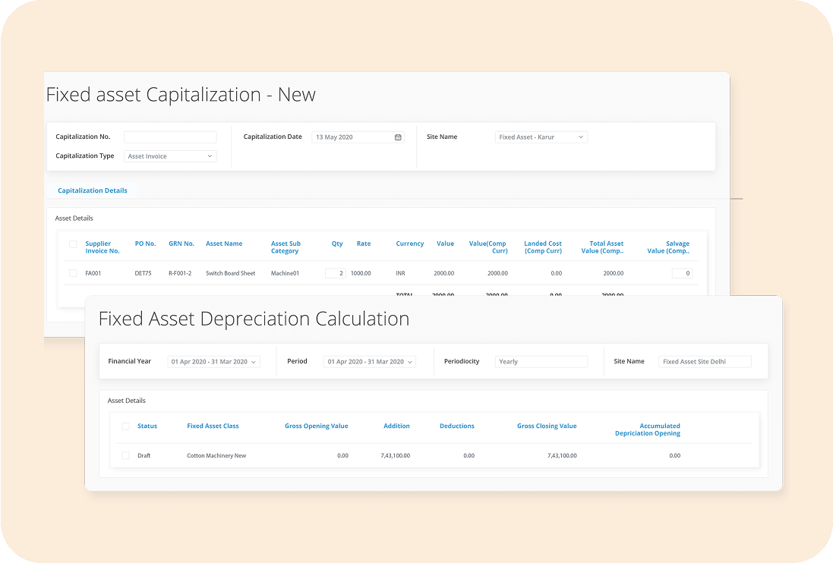Open the Capitalization Date calendar icon
Viewport: 833px width, 563px height.
398,137
